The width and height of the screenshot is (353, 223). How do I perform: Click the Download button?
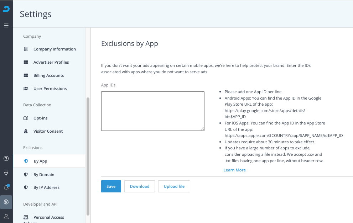click(x=140, y=186)
